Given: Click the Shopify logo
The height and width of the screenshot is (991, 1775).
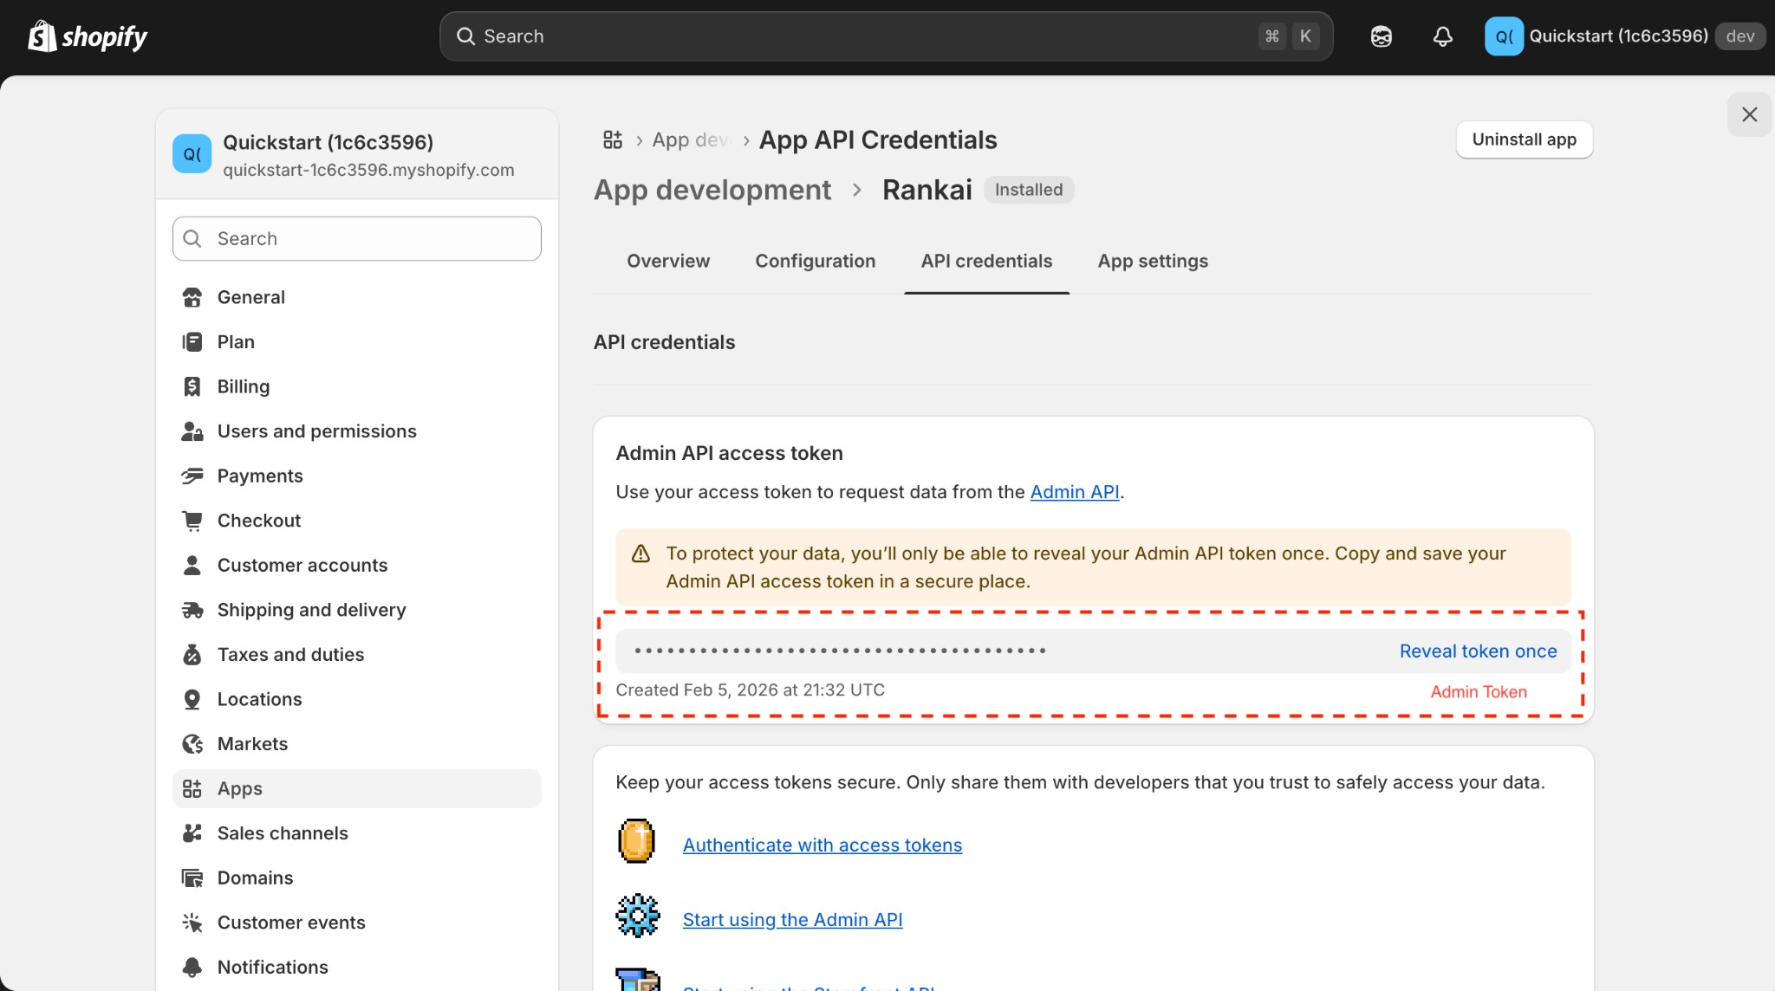Looking at the screenshot, I should click(87, 36).
